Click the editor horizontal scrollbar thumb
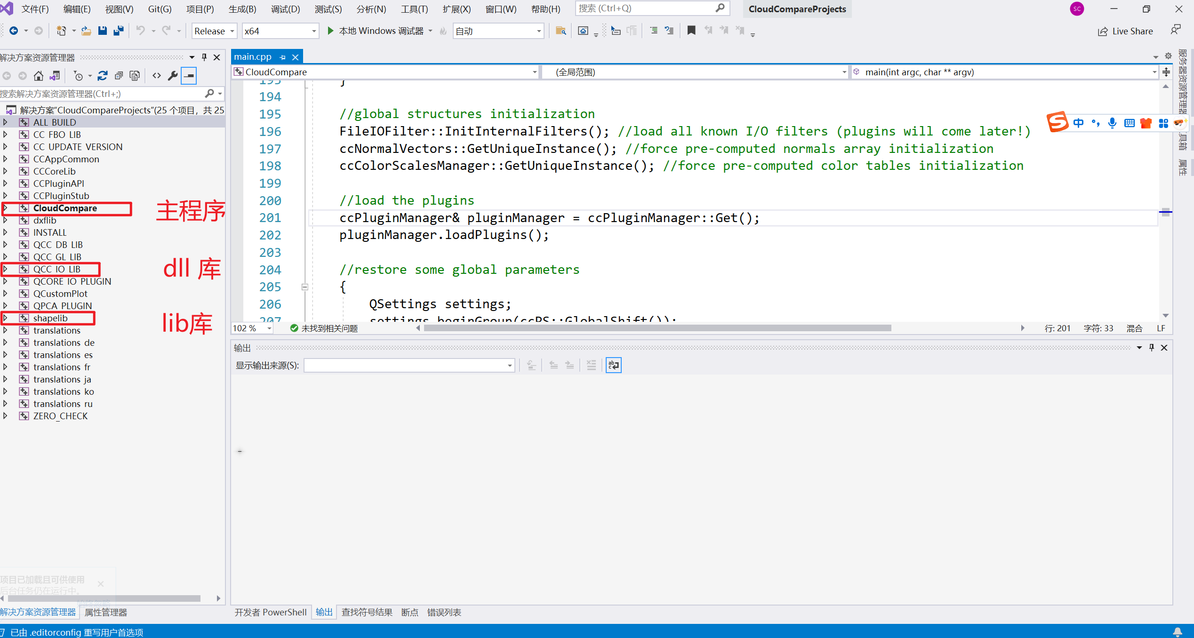Image resolution: width=1194 pixels, height=638 pixels. point(657,328)
